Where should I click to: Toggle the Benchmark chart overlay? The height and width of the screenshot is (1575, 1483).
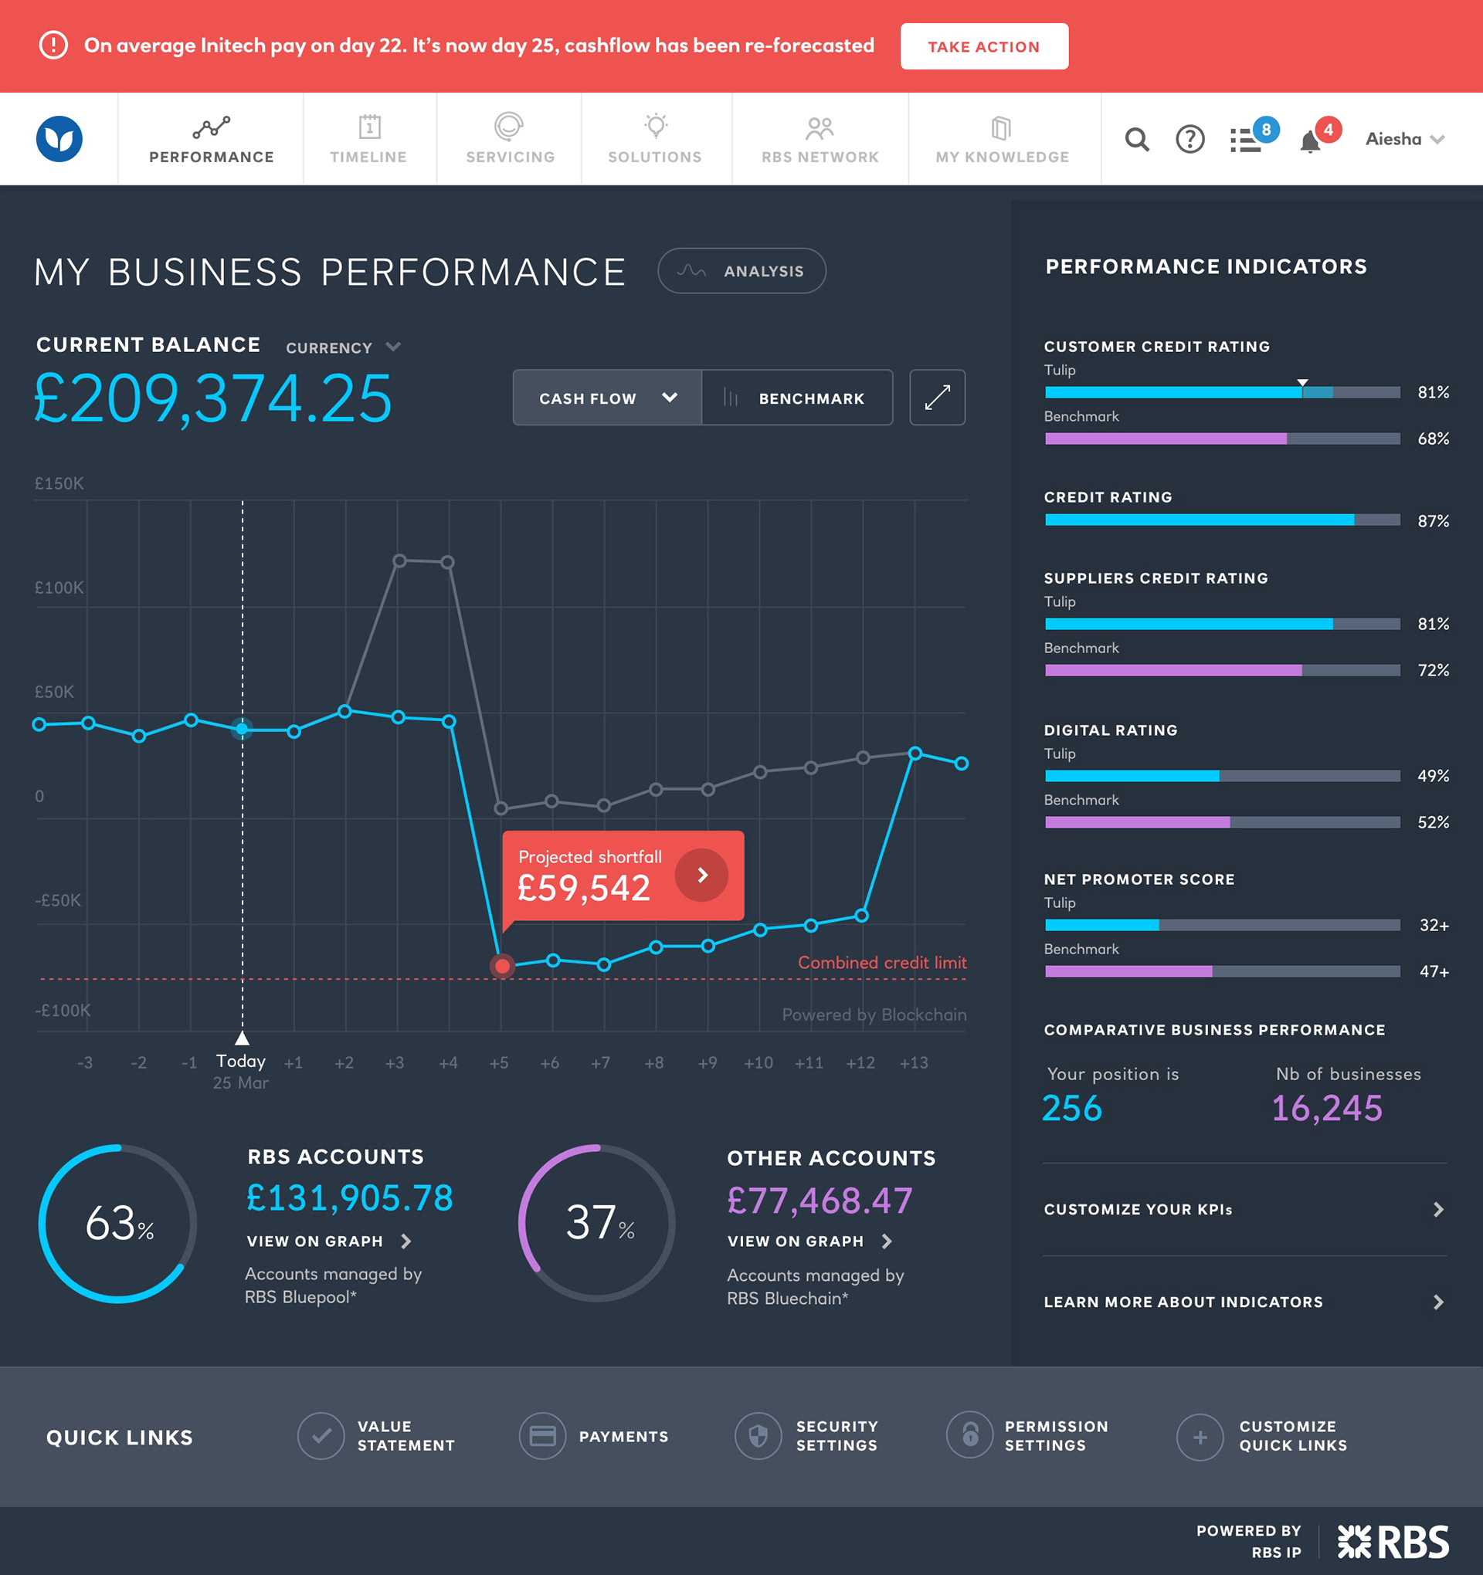796,398
